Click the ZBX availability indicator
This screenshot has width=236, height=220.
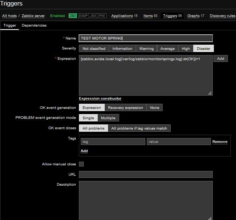pyautogui.click(x=73, y=16)
